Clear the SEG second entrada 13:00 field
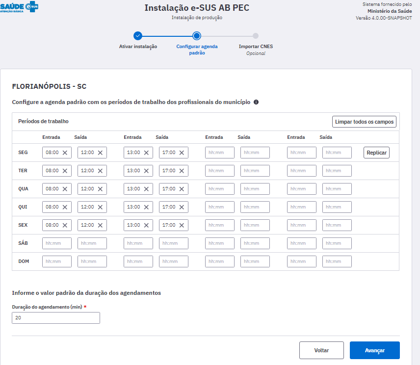The height and width of the screenshot is (365, 420). coord(146,153)
